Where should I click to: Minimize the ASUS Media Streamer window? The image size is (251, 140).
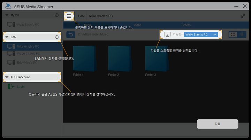tap(236, 6)
